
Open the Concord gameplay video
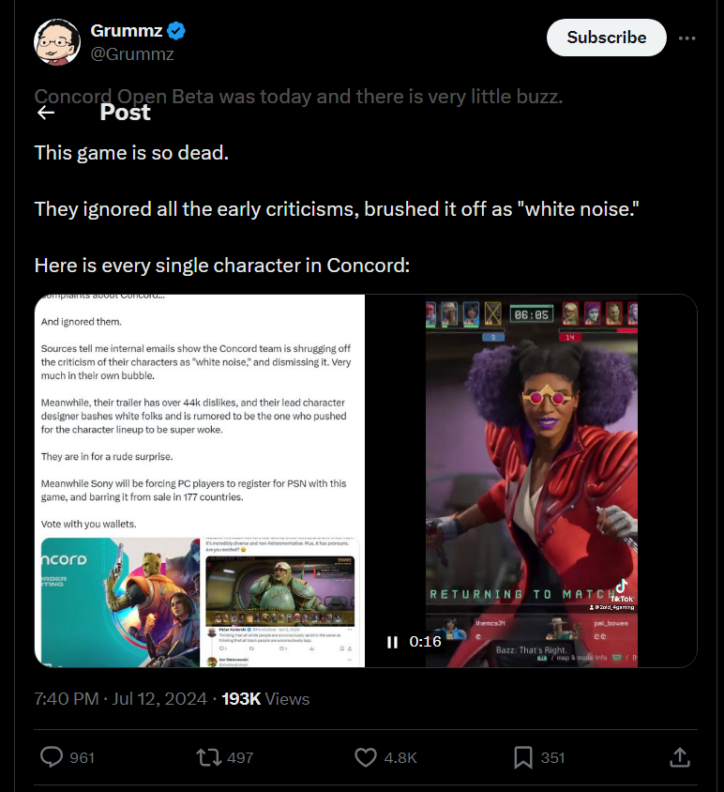click(x=531, y=480)
